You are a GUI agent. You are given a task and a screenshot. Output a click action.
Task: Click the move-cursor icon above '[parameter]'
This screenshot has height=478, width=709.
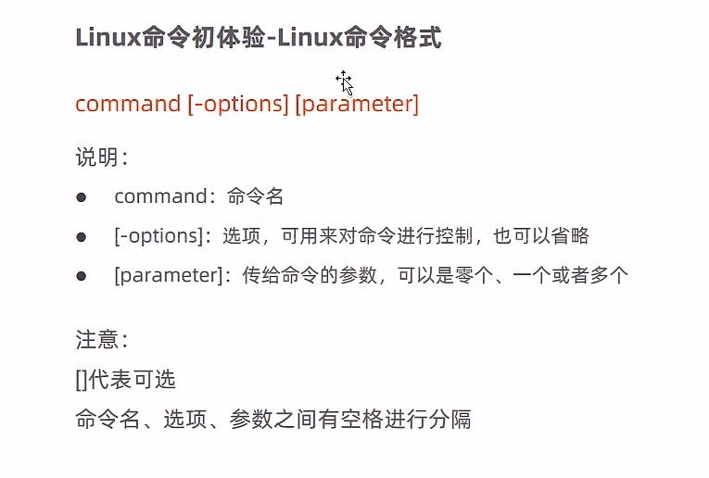pyautogui.click(x=345, y=82)
